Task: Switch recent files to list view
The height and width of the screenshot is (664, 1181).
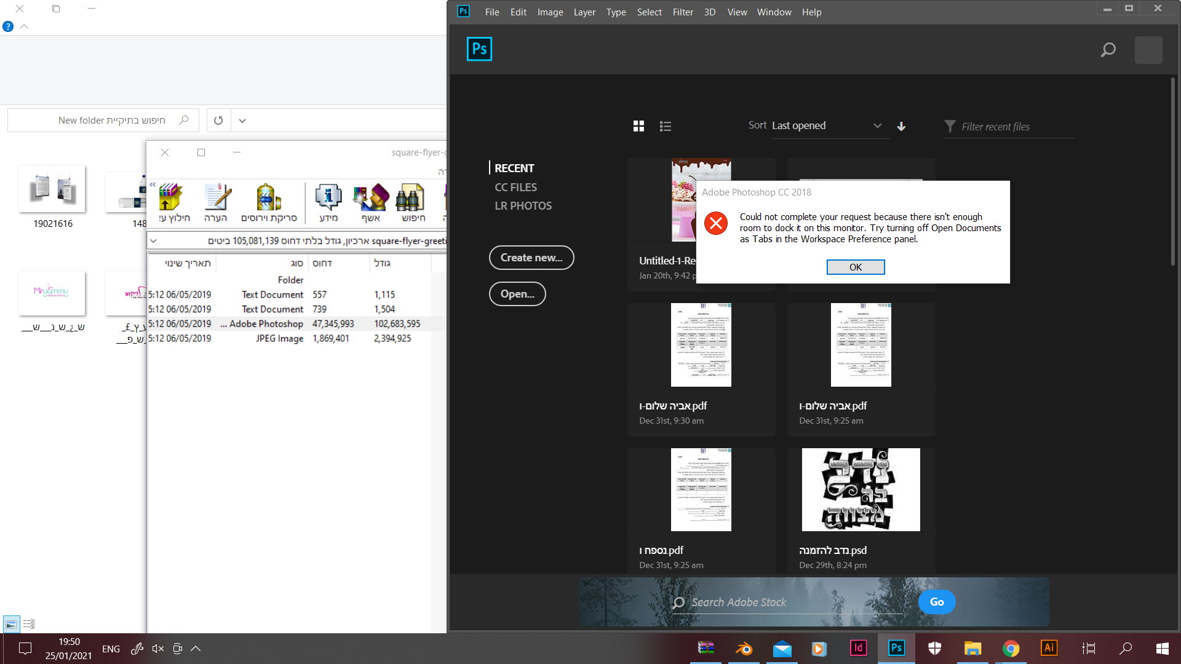Action: tap(665, 126)
